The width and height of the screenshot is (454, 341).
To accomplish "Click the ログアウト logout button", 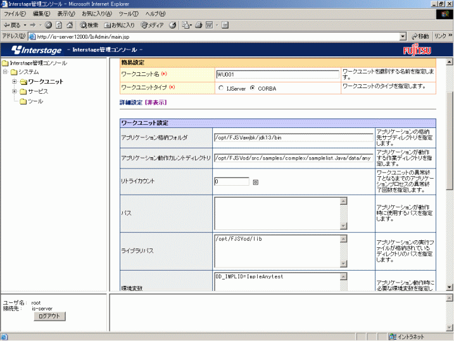I will [x=49, y=316].
